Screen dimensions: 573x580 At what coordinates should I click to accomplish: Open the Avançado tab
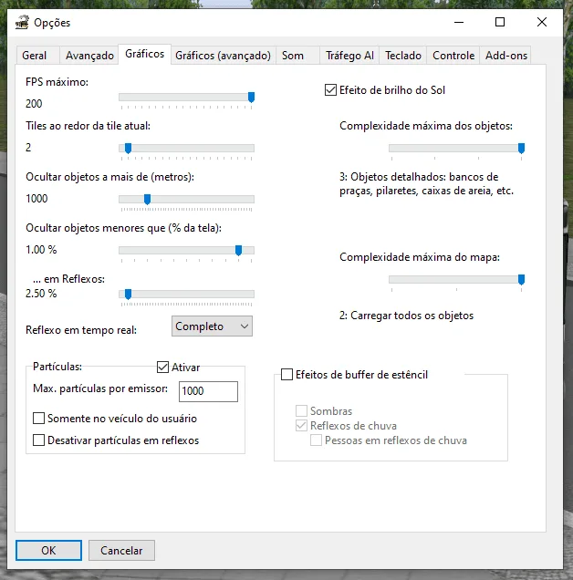pos(89,56)
